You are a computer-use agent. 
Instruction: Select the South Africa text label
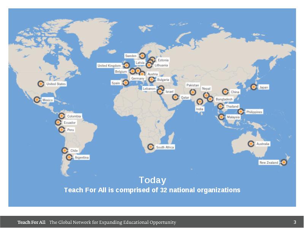coord(165,147)
